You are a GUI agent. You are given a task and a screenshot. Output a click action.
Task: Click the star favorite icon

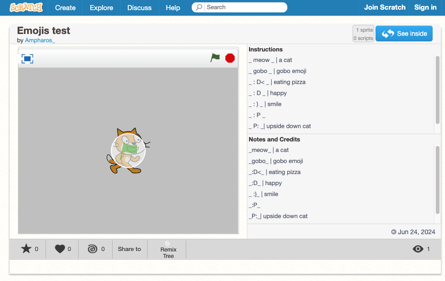tap(26, 249)
